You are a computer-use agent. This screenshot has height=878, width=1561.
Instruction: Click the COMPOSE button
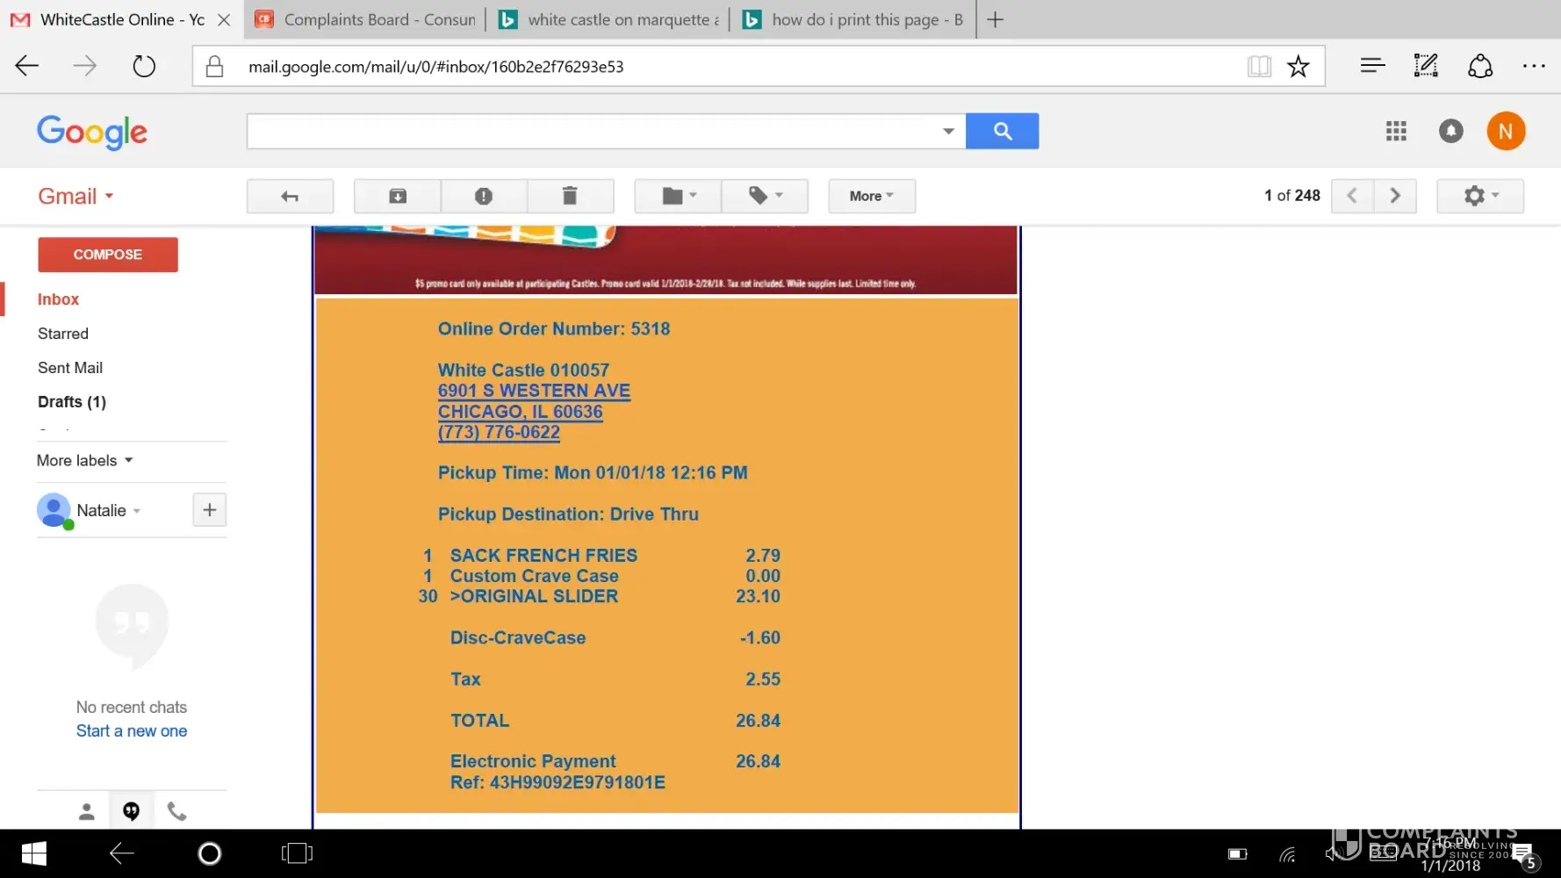pyautogui.click(x=108, y=255)
